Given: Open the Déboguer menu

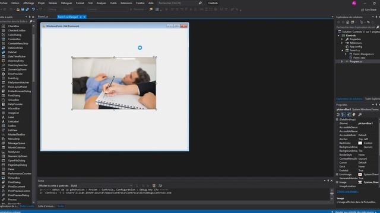Looking at the screenshot, I should pos(66,3).
